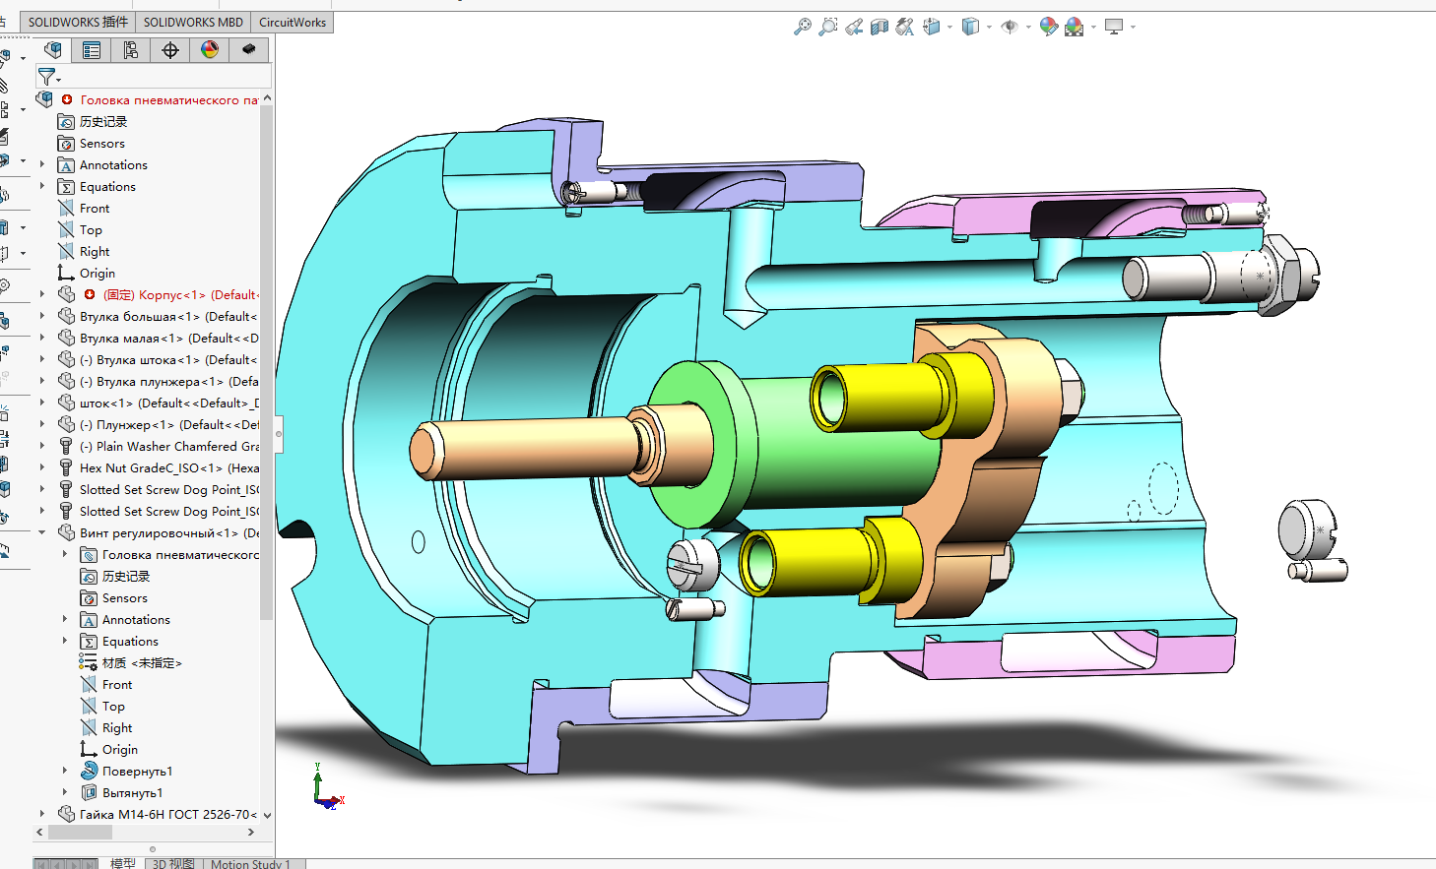This screenshot has height=869, width=1436.
Task: Open the feature tree filter funnel
Action: tap(46, 76)
